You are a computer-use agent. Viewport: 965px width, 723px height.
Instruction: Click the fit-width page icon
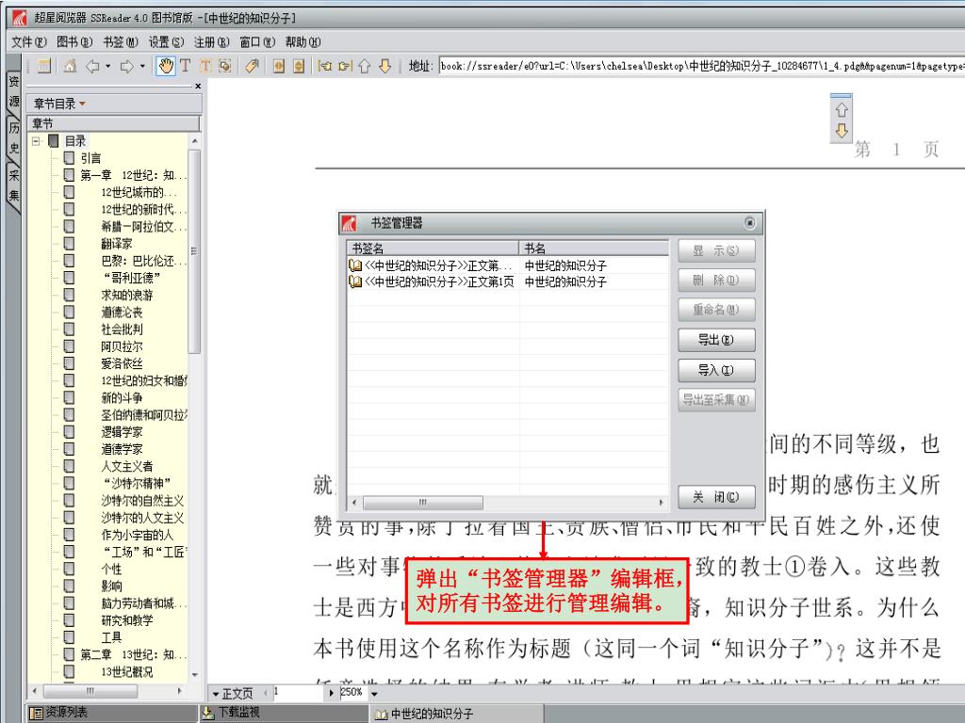(279, 66)
